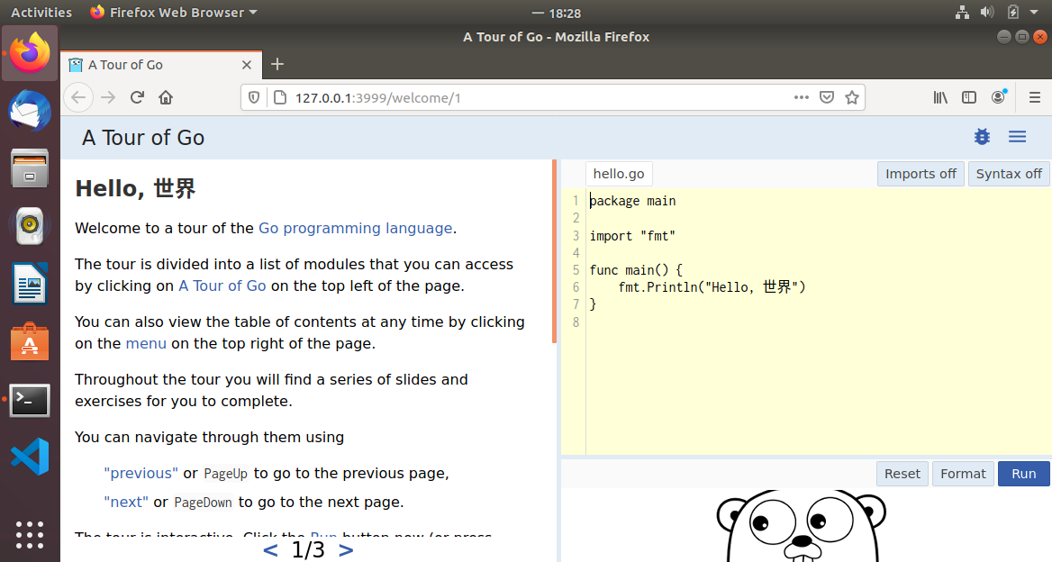This screenshot has height=562, width=1052.
Task: Select the hello.go file tab
Action: point(619,174)
